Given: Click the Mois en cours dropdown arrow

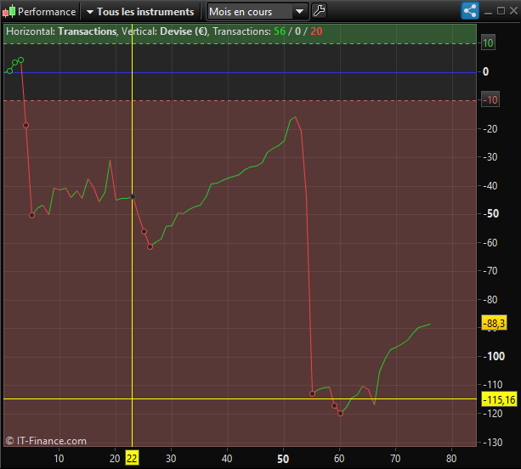Looking at the screenshot, I should pos(300,12).
